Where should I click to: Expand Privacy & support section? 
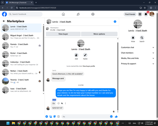point(137,64)
